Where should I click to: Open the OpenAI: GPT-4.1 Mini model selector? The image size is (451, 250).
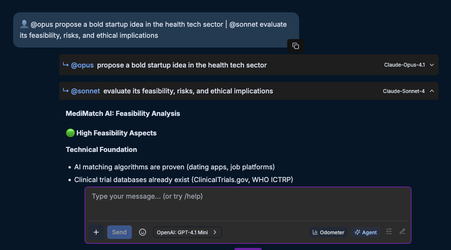187,232
